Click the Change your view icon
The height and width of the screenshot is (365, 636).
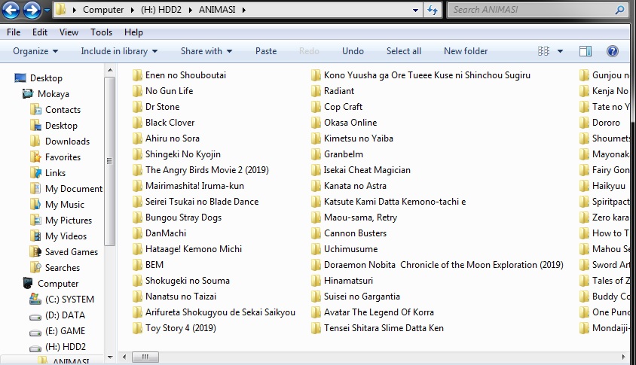pyautogui.click(x=543, y=51)
